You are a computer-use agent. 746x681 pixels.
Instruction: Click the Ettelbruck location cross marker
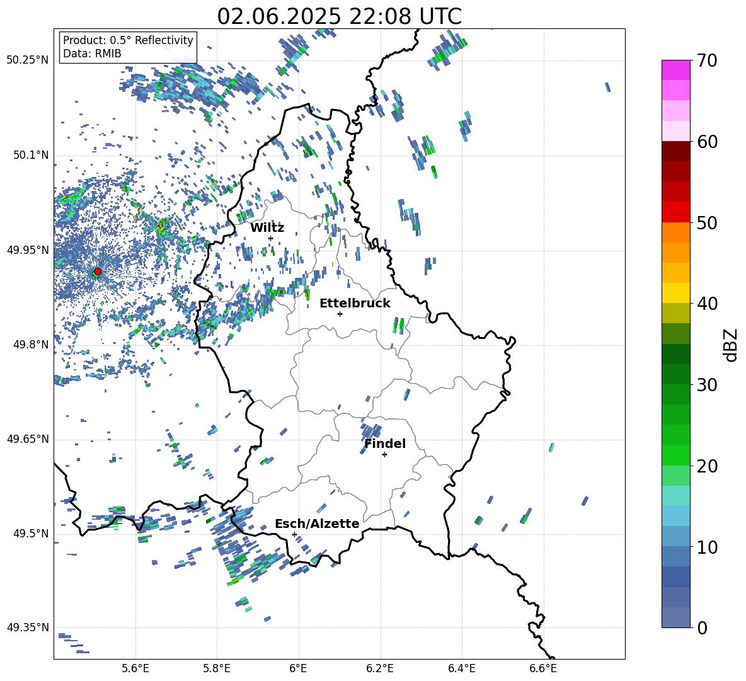point(340,314)
